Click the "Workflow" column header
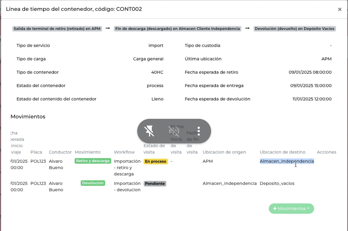The width and height of the screenshot is (348, 231). coord(125,152)
